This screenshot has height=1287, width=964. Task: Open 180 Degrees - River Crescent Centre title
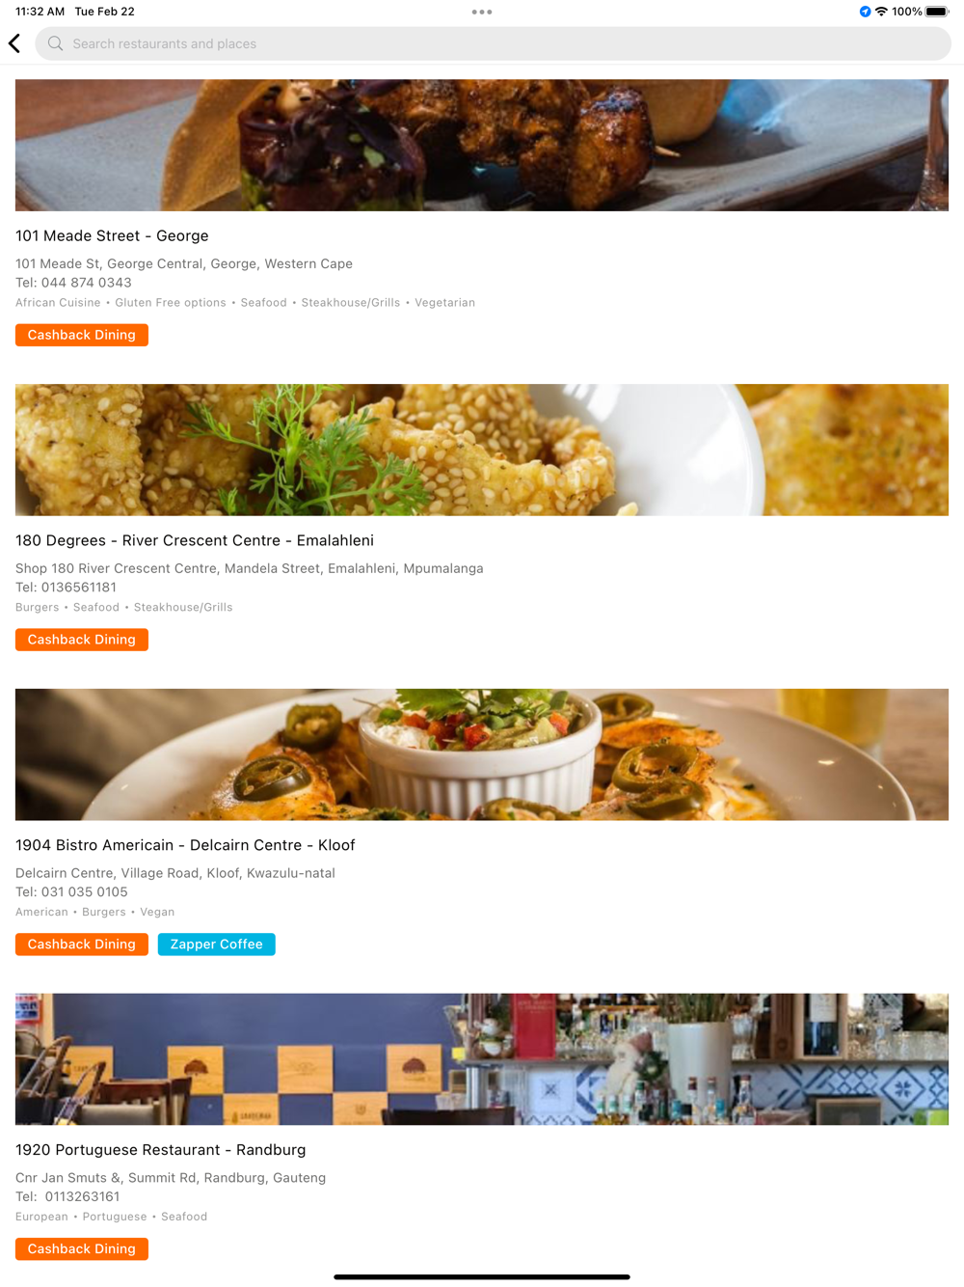tap(195, 540)
